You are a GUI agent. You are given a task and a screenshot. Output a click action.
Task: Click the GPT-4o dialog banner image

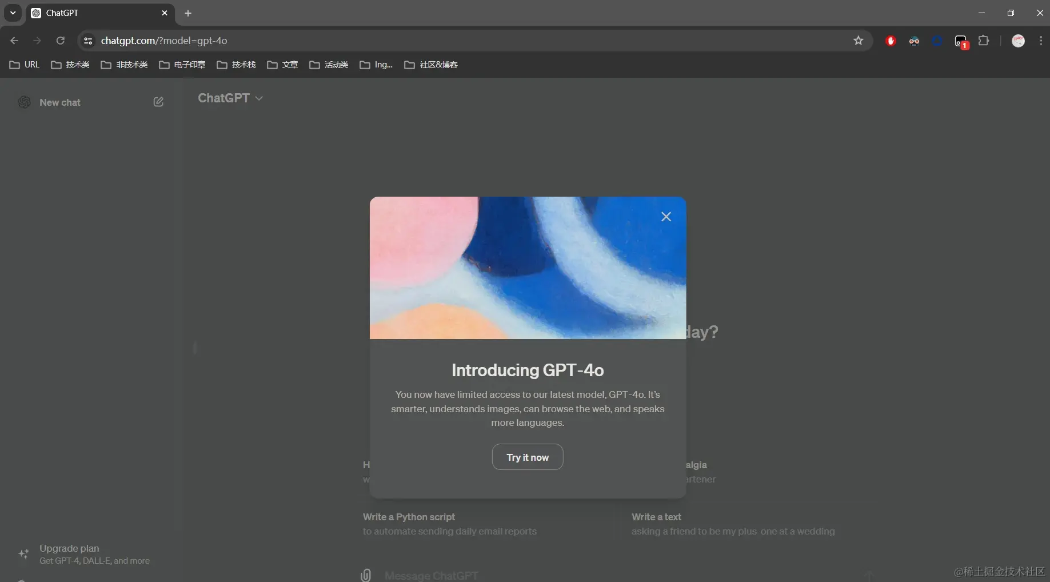pos(528,268)
